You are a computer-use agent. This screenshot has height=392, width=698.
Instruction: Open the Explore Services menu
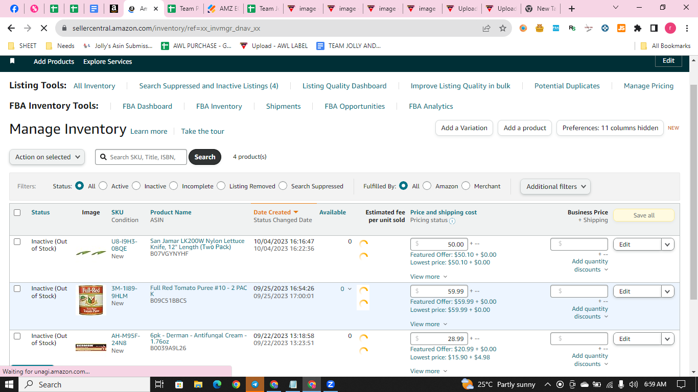coord(108,61)
